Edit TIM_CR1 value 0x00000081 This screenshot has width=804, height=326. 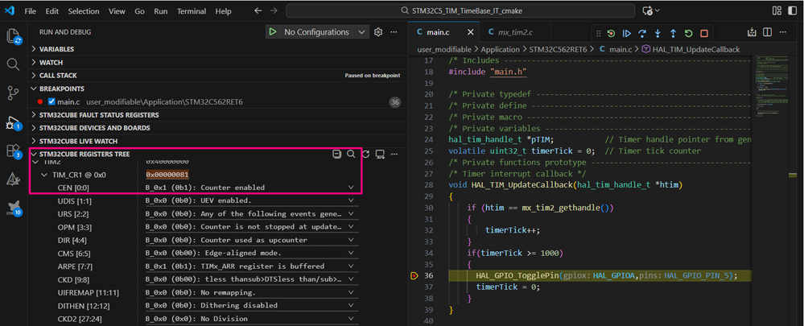[167, 175]
